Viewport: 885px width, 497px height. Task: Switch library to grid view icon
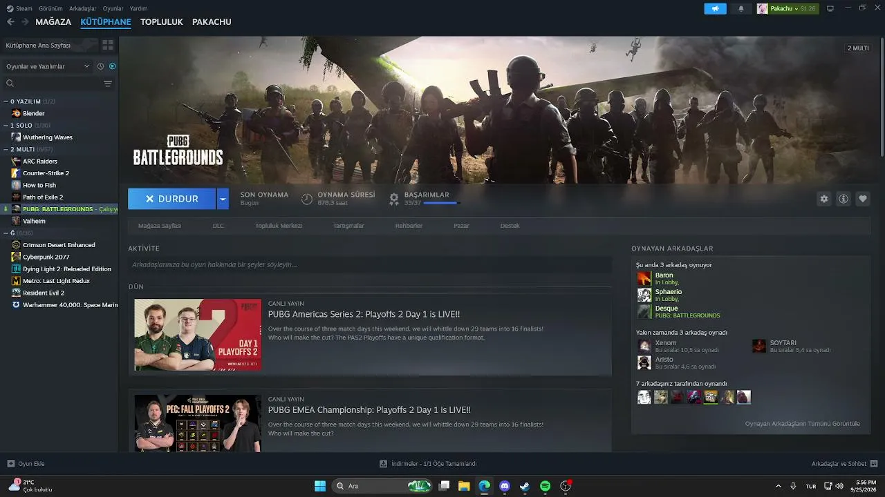point(108,45)
